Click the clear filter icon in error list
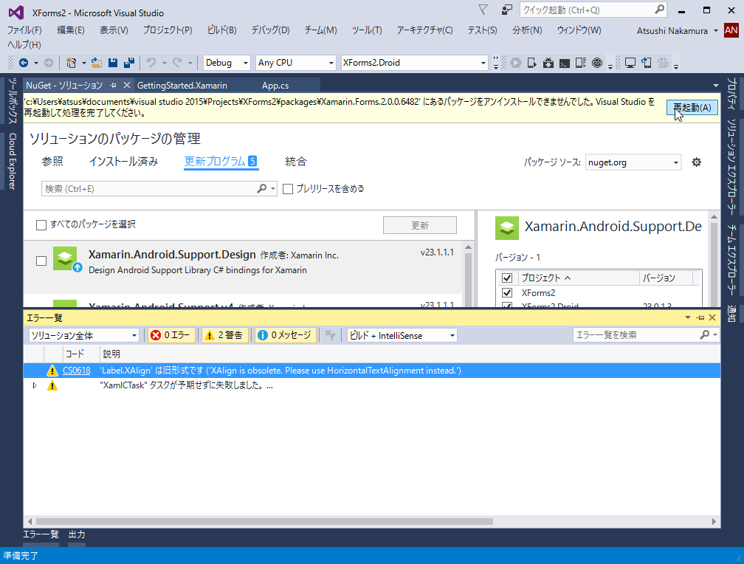Image resolution: width=744 pixels, height=564 pixels. tap(330, 335)
